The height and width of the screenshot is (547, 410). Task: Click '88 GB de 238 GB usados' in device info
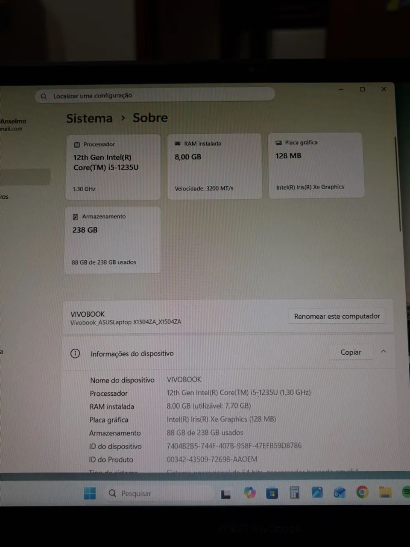tap(205, 432)
